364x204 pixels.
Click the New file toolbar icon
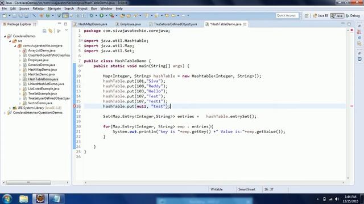point(5,15)
